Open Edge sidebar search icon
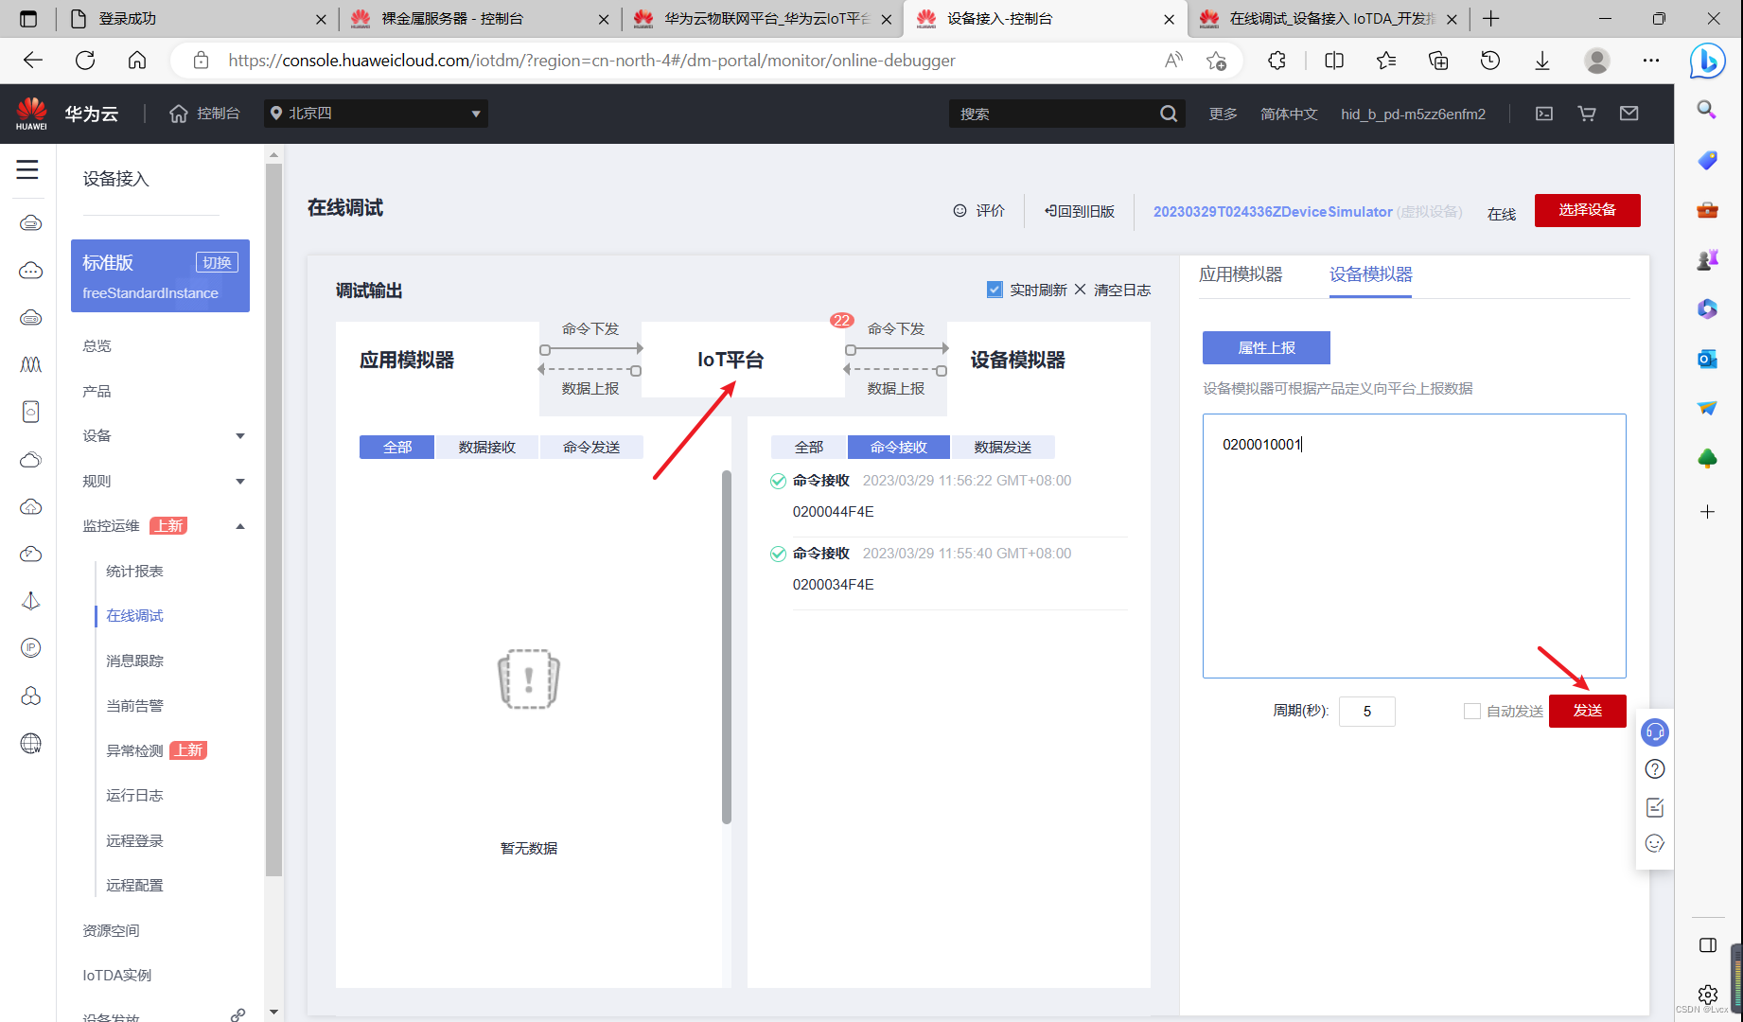The height and width of the screenshot is (1022, 1743). tap(1707, 110)
